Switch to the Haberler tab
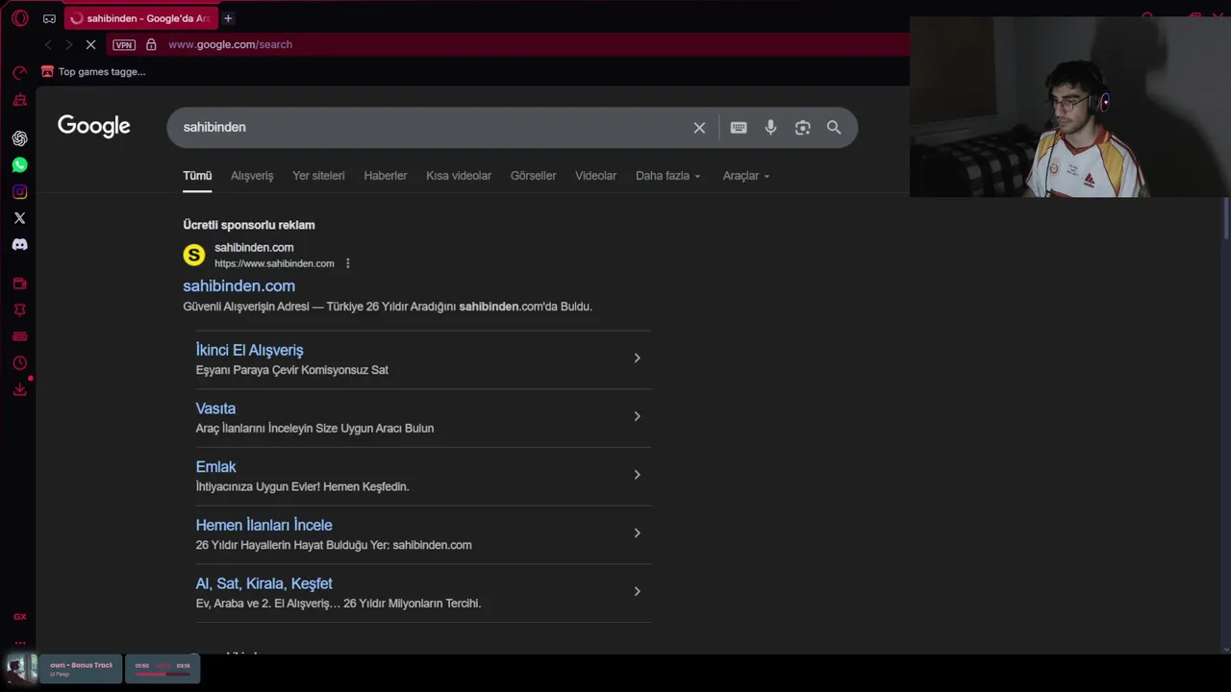 (386, 176)
